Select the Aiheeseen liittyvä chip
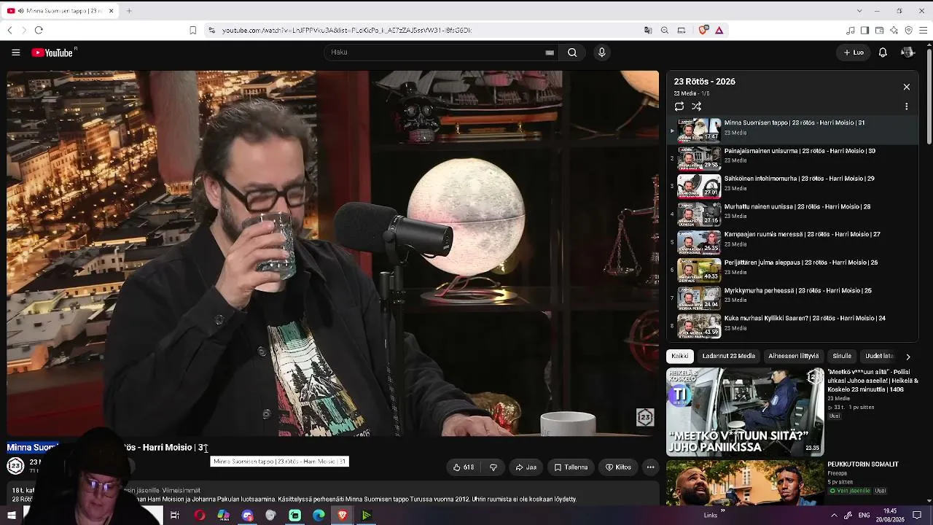Viewport: 933px width, 525px height. [793, 356]
